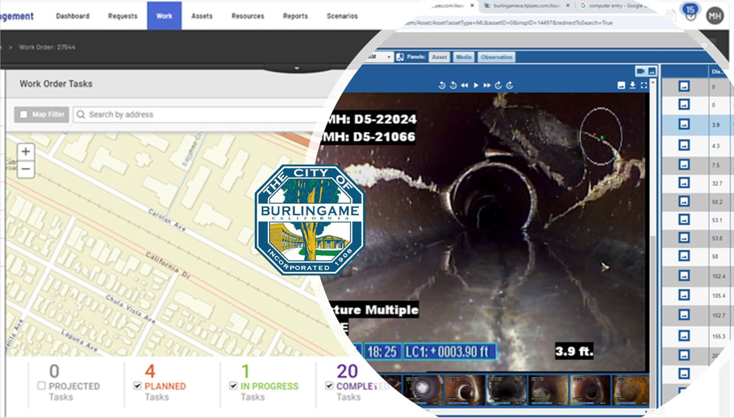Zoom out on the map

(26, 170)
